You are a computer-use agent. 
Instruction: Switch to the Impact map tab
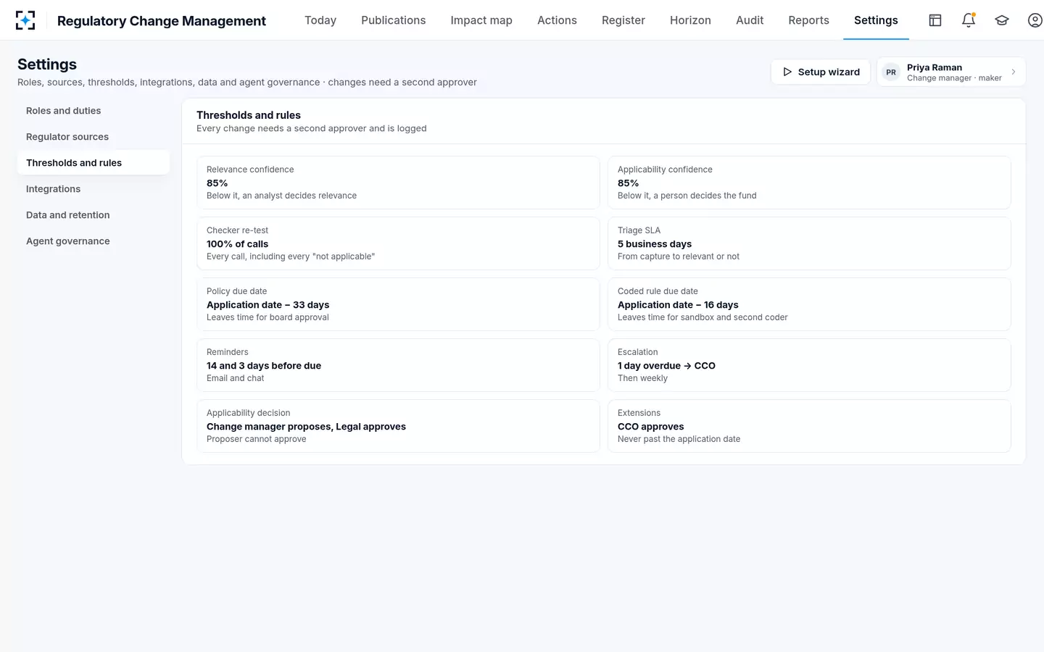(481, 20)
